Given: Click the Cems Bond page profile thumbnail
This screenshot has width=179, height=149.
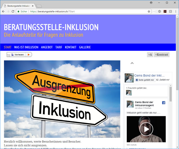Looking at the screenshot, I should 129,78.
